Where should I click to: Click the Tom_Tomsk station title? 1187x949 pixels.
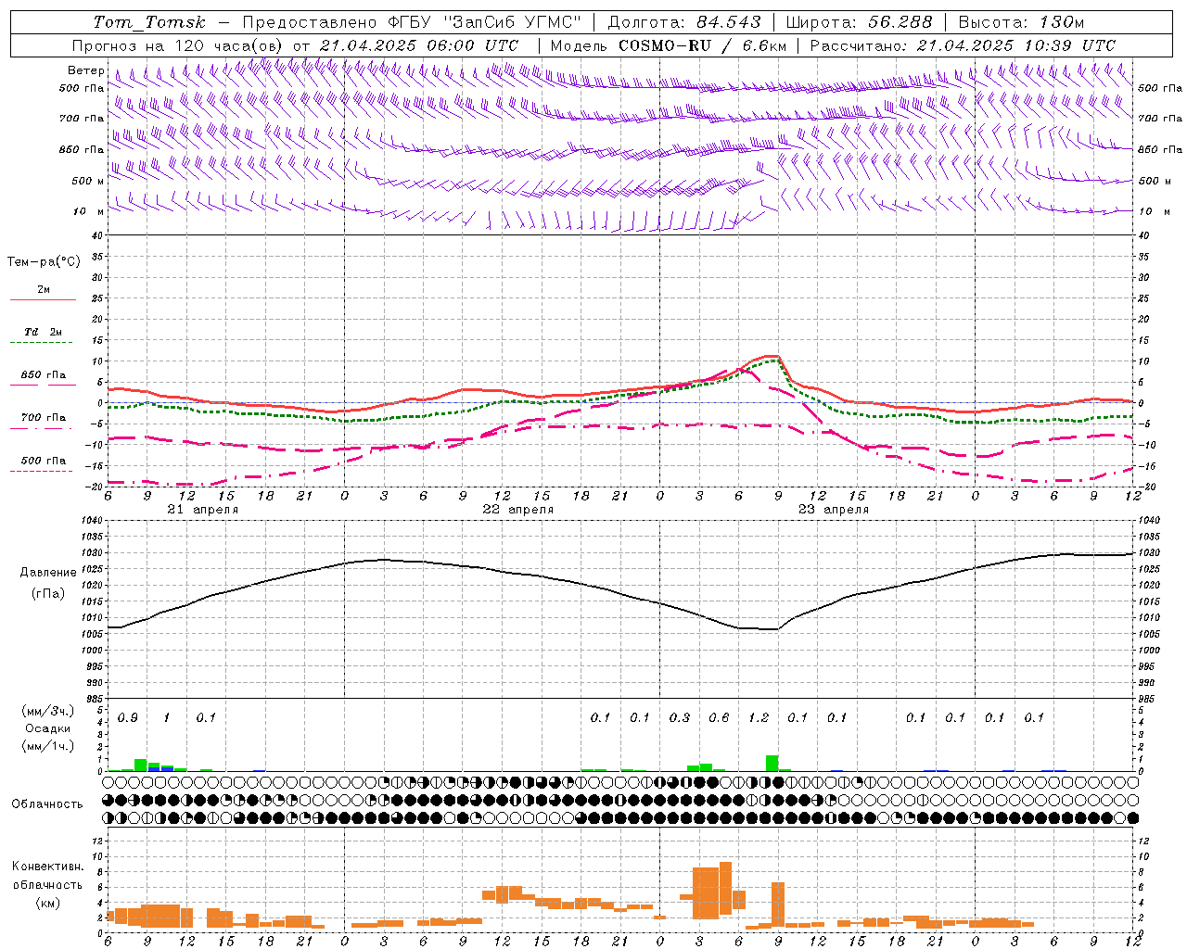(149, 22)
